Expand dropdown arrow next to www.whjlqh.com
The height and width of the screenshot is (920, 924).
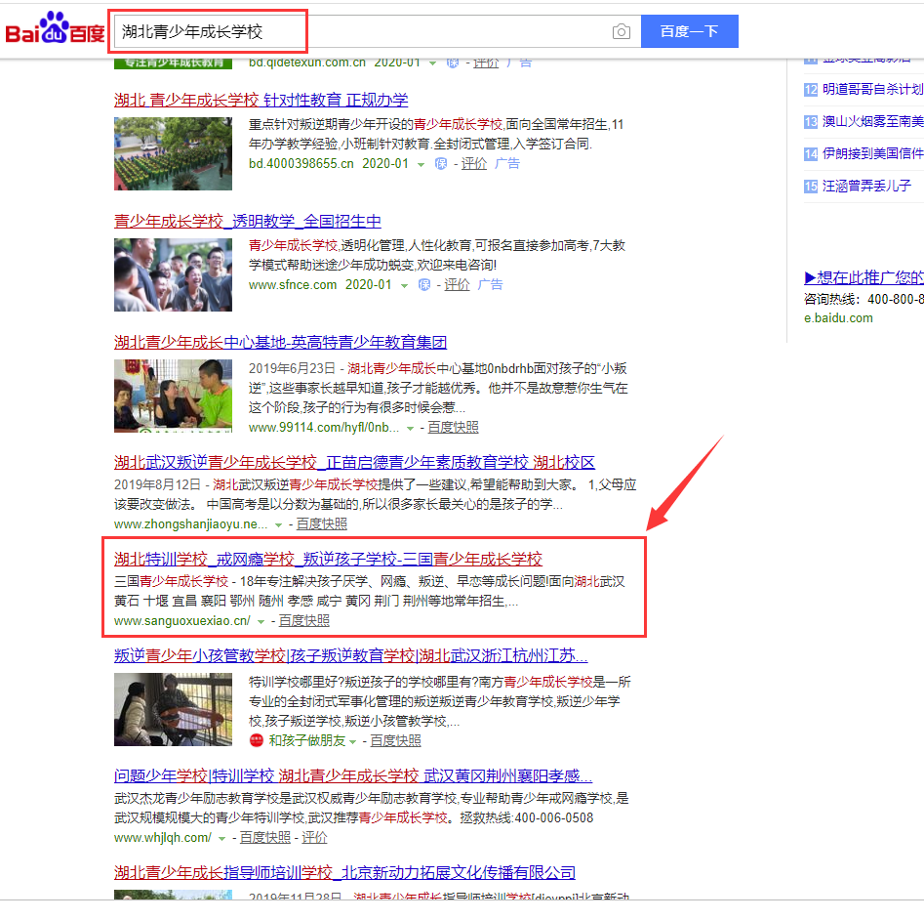point(221,839)
